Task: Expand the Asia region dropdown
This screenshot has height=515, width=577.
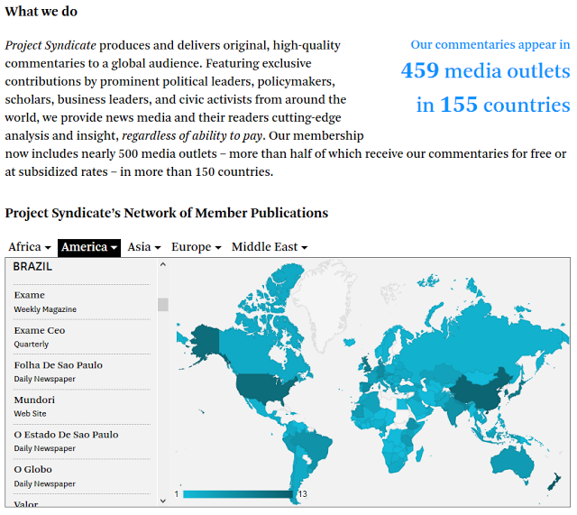Action: click(143, 247)
